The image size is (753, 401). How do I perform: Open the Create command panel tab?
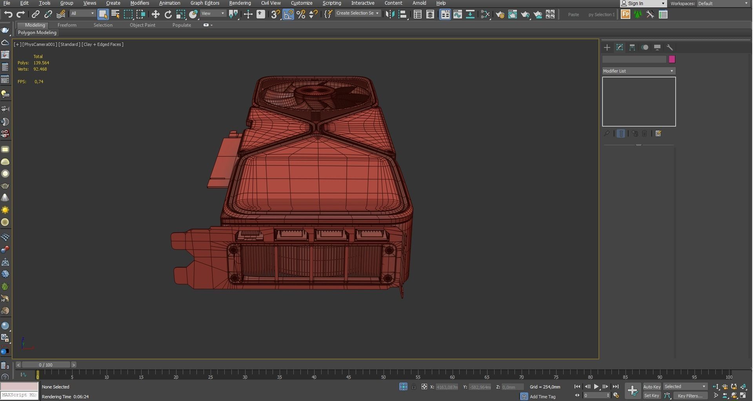[x=607, y=47]
